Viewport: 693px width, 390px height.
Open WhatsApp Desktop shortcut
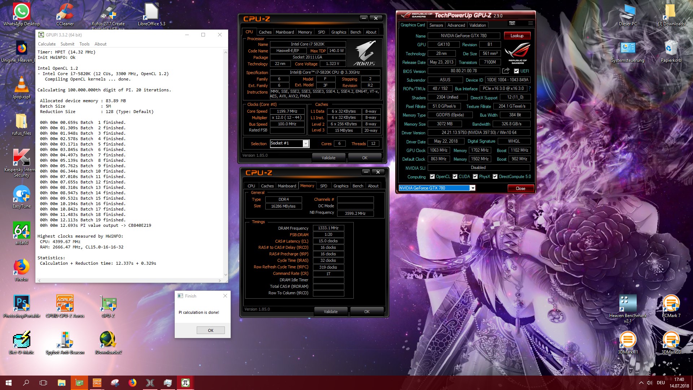pos(21,15)
